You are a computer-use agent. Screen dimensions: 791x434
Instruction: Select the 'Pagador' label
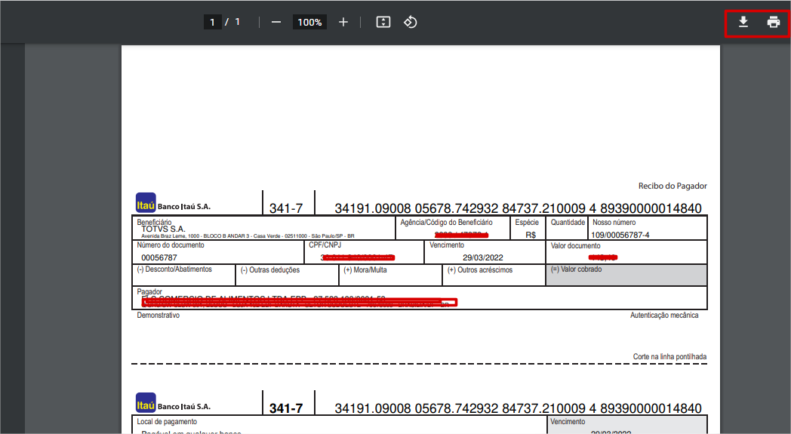149,291
